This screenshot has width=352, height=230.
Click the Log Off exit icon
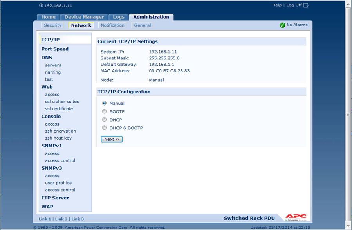point(306,5)
